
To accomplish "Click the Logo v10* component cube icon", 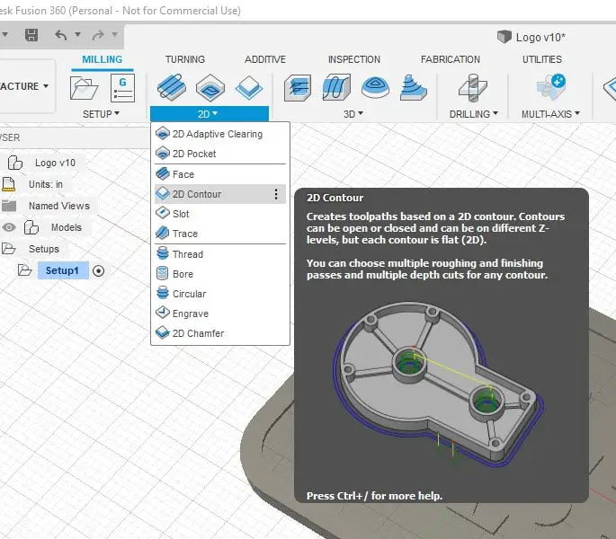I will [x=504, y=37].
